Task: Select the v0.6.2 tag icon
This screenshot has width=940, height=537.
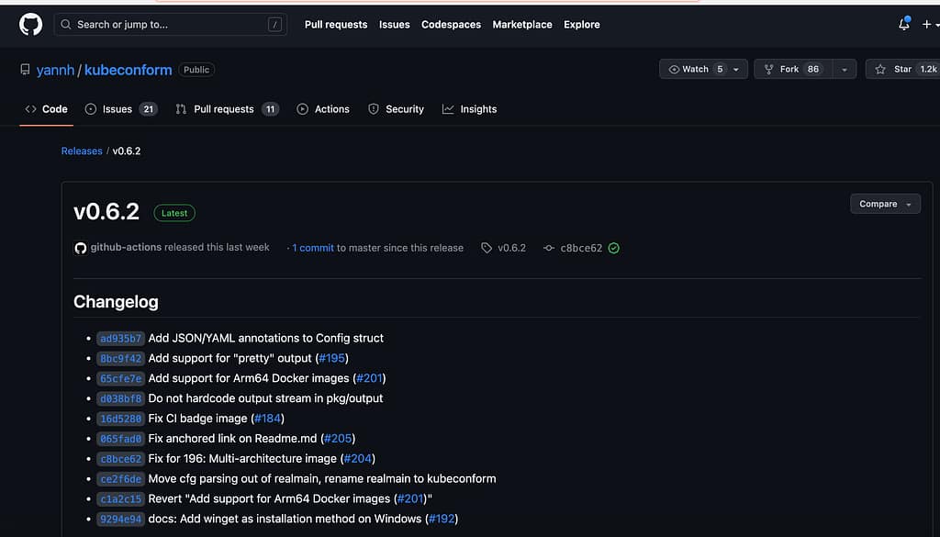Action: (x=487, y=247)
